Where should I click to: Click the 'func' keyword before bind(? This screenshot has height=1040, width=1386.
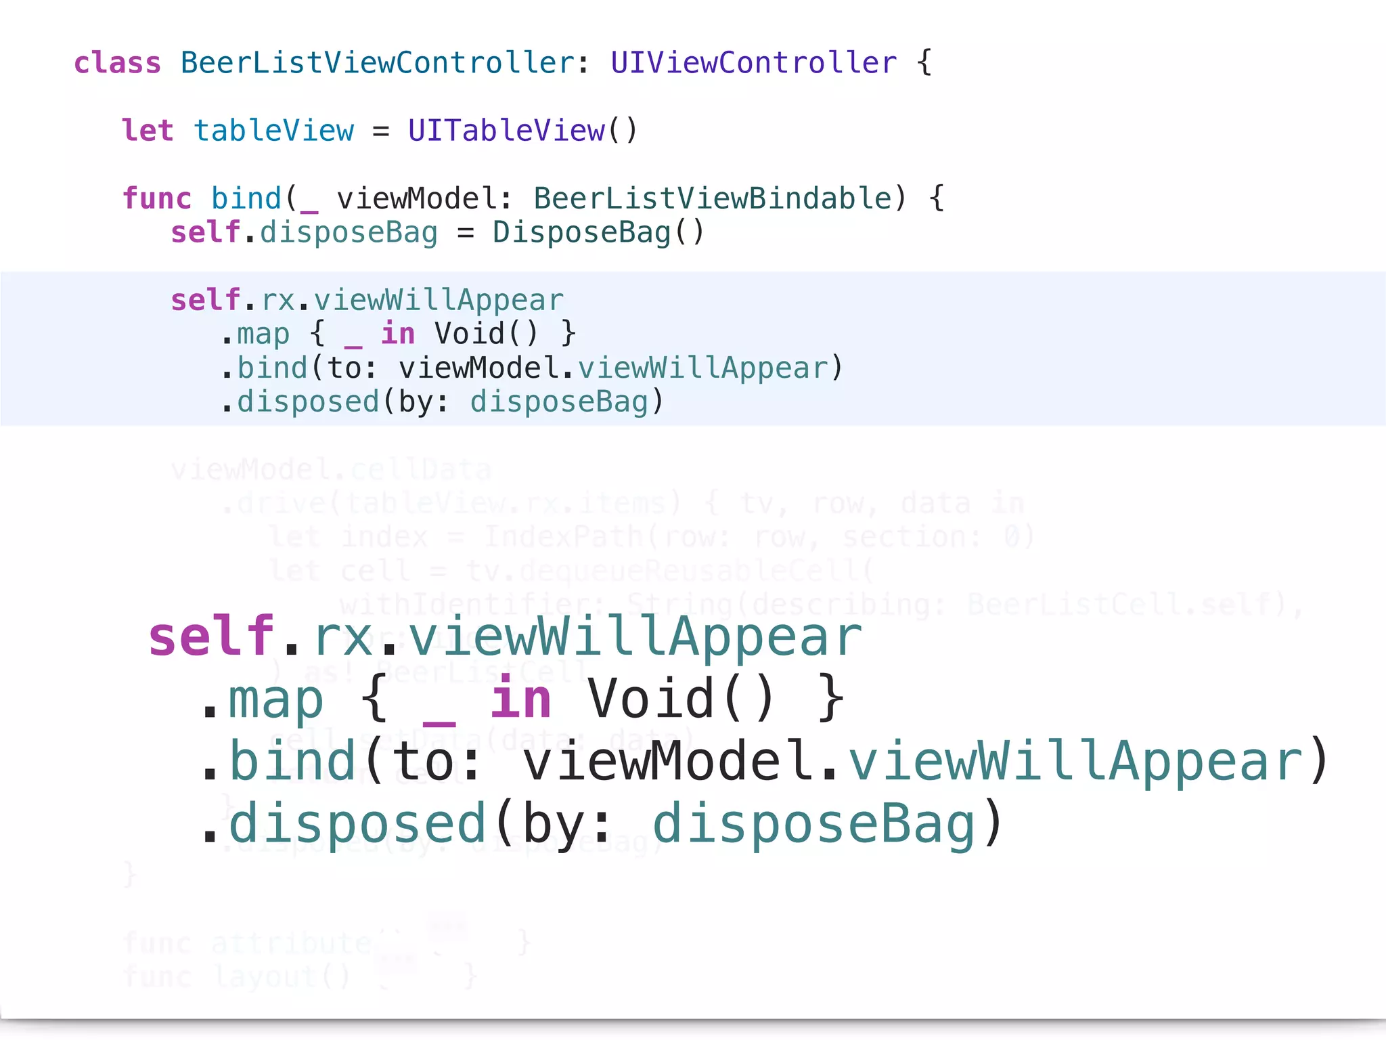pos(157,198)
